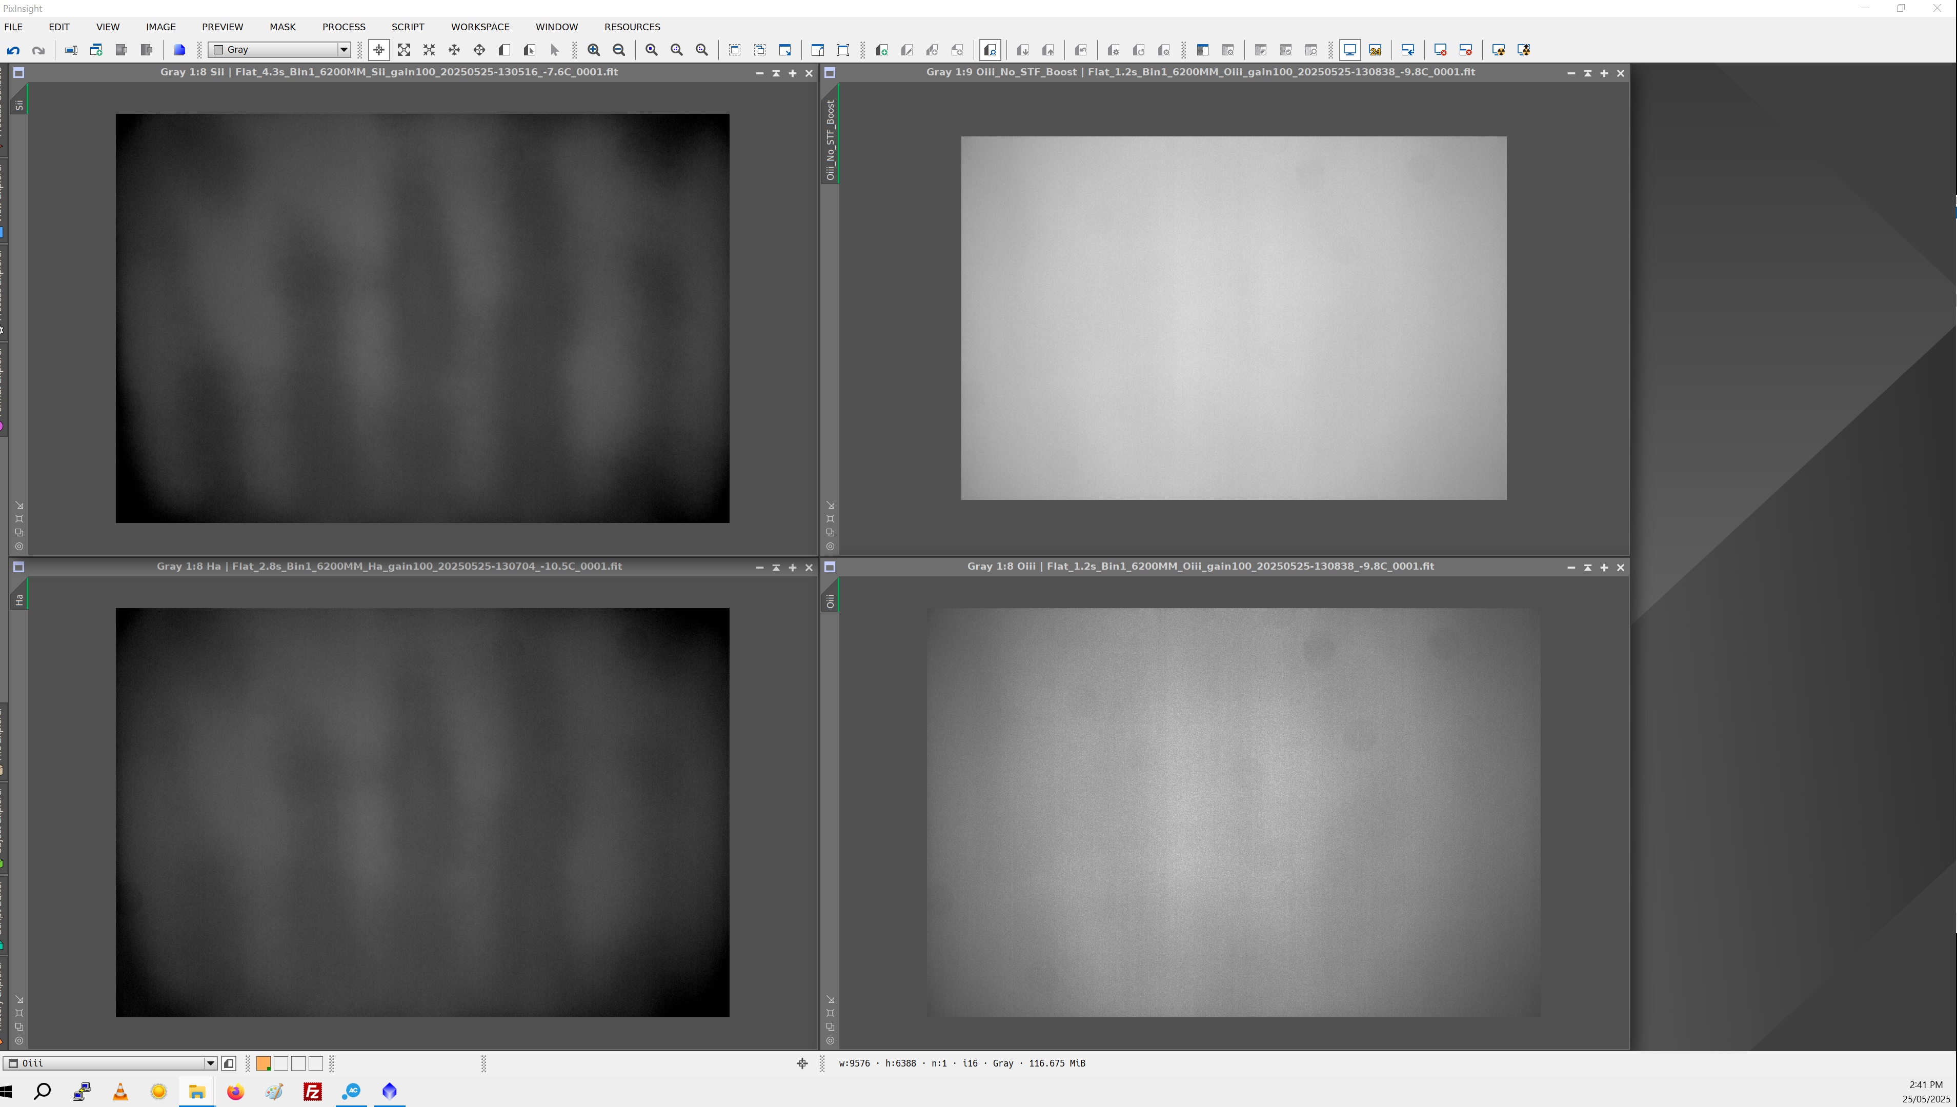Select the Zoom In mode tool (expanding arrows)
Image resolution: width=1957 pixels, height=1107 pixels.
(403, 50)
